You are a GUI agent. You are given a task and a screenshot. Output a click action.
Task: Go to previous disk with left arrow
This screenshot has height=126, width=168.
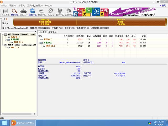coord(4,19)
